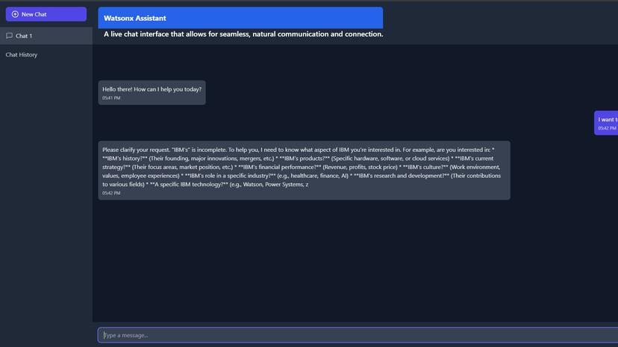Click the 'Please clarify your request' assistant reply

pos(304,171)
